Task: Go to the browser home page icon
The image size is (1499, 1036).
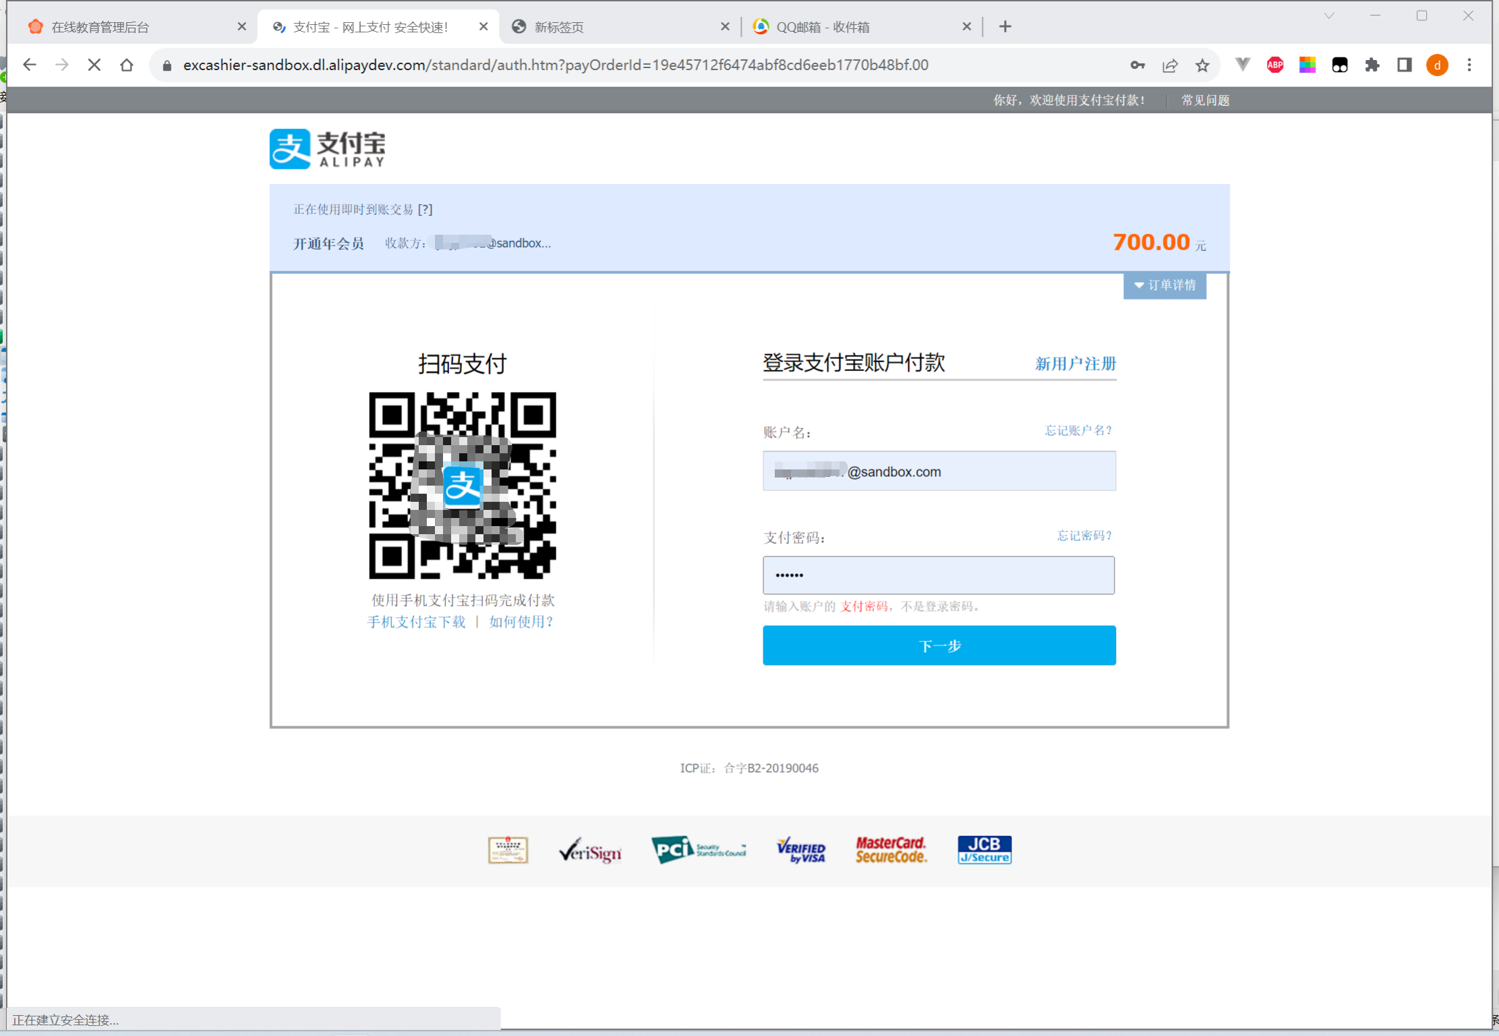Action: 127,65
